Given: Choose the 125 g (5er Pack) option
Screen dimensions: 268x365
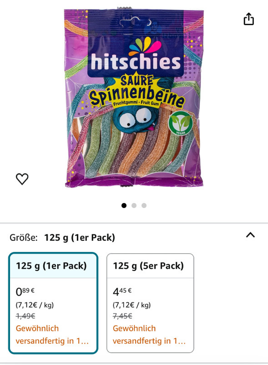Looking at the screenshot, I should pos(150,303).
